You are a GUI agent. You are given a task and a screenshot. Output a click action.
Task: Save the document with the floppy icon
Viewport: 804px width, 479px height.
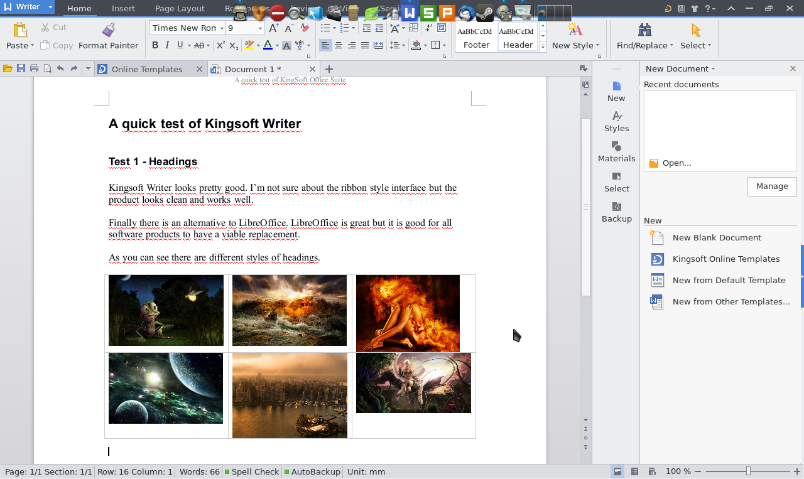click(21, 69)
